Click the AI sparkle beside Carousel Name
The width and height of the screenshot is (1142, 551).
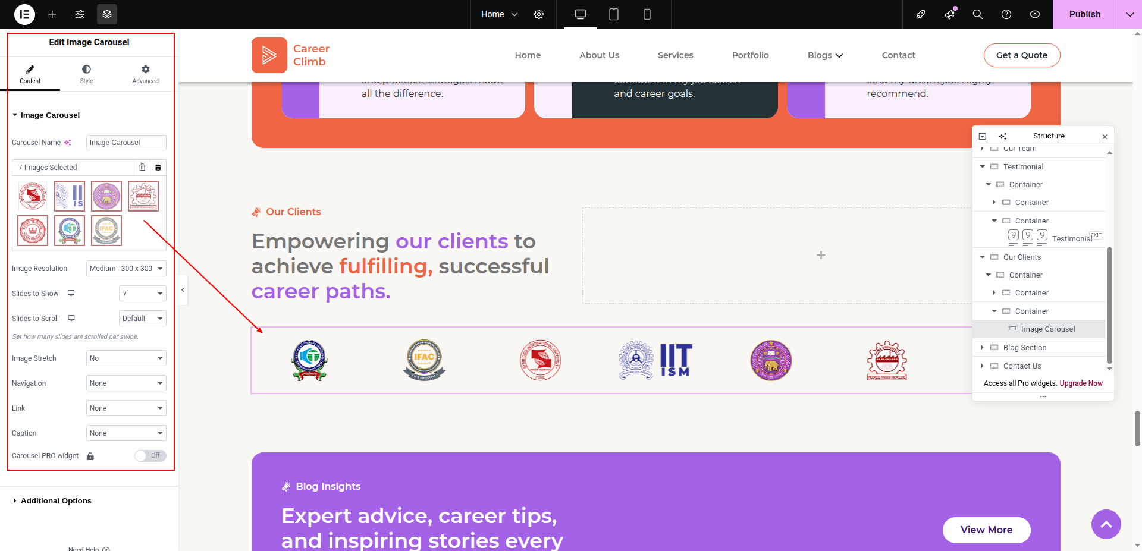click(x=68, y=143)
